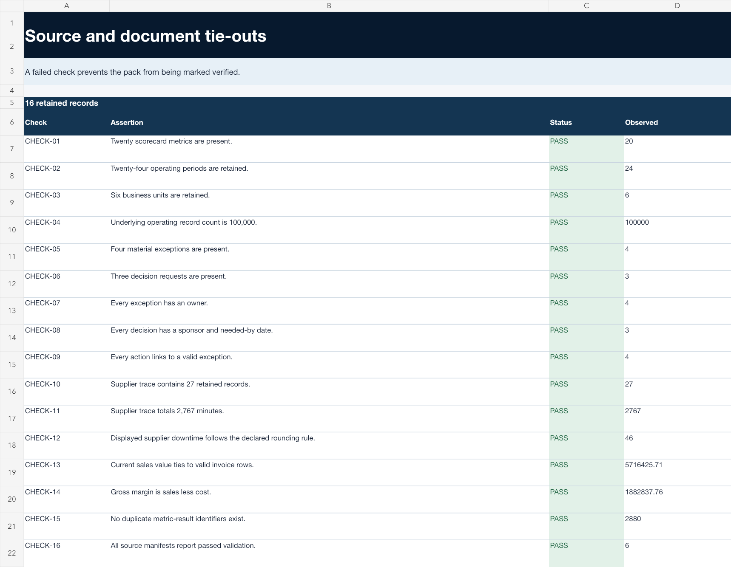This screenshot has width=731, height=567.
Task: Select observed value 20 for CHECK-01
Action: [x=677, y=149]
